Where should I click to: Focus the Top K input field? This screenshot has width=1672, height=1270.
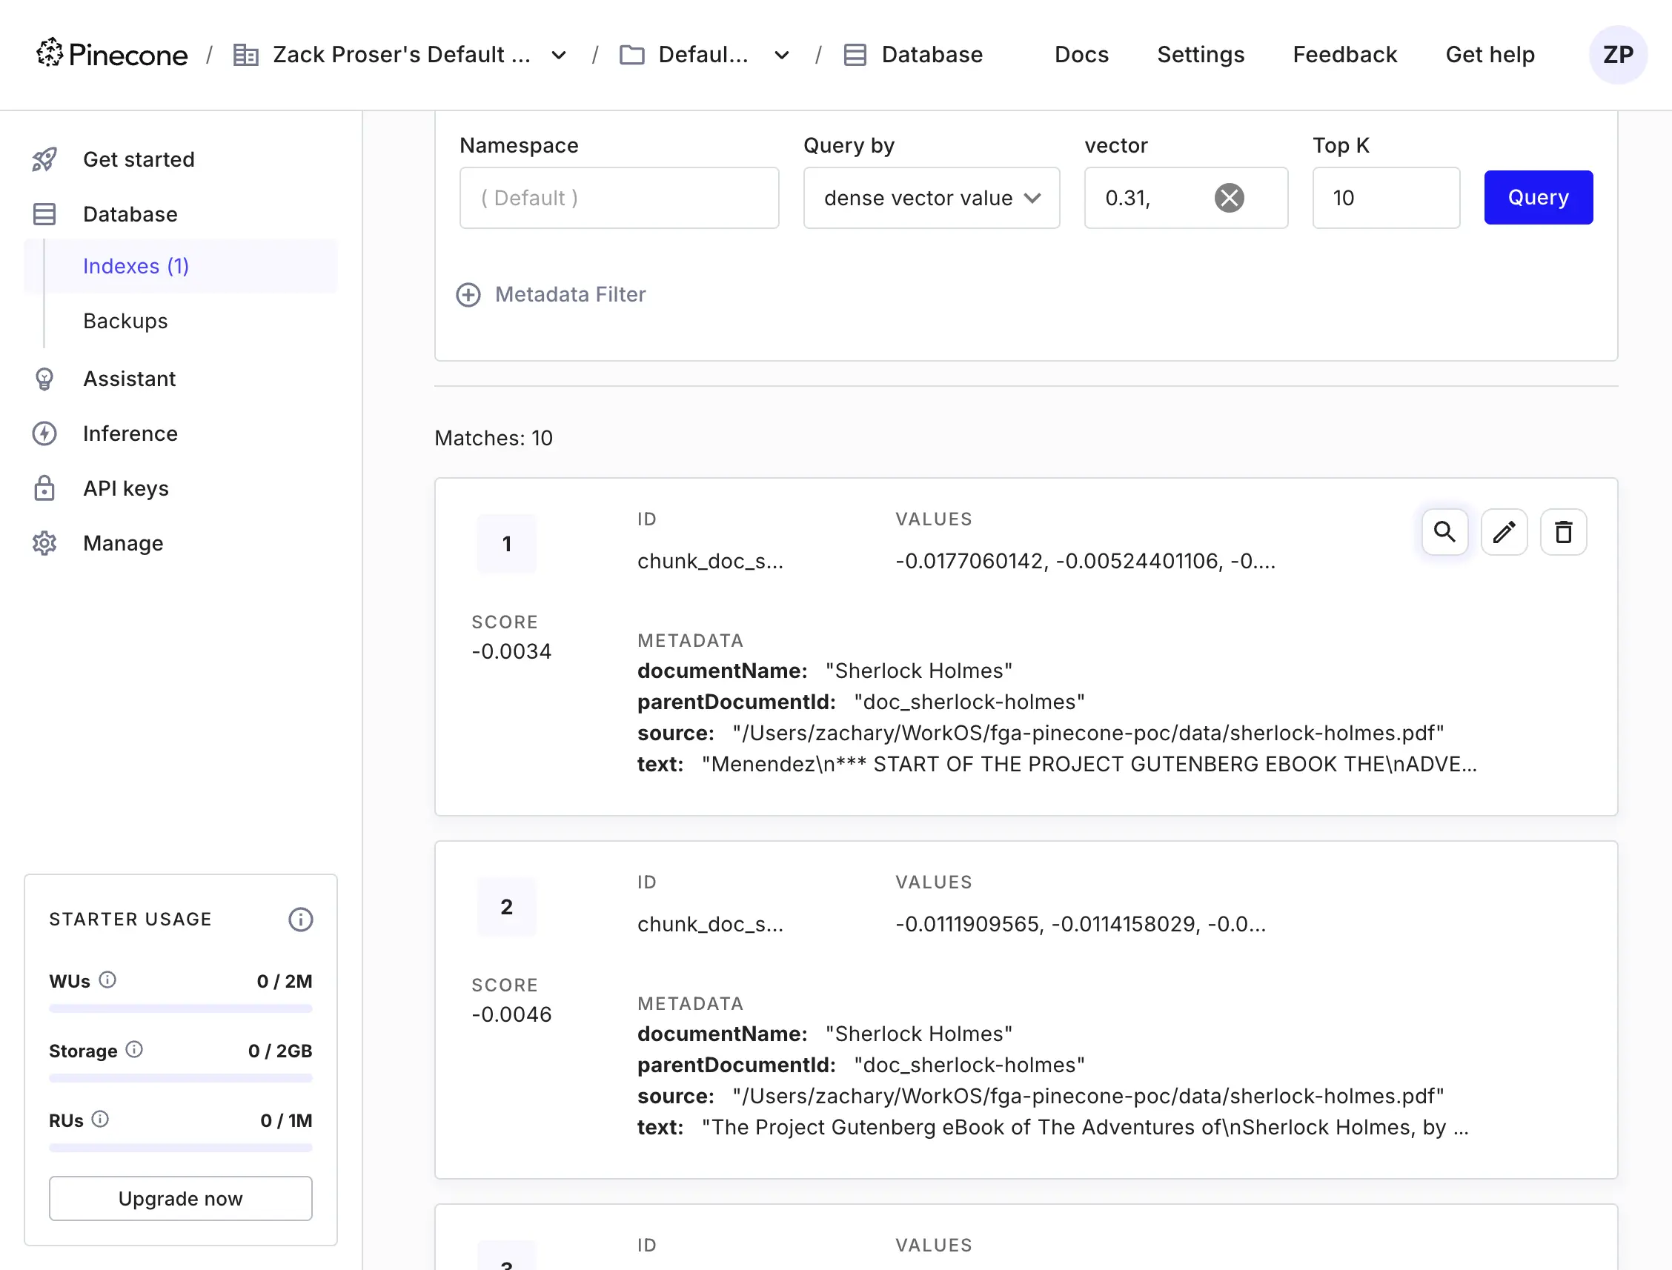click(x=1386, y=198)
